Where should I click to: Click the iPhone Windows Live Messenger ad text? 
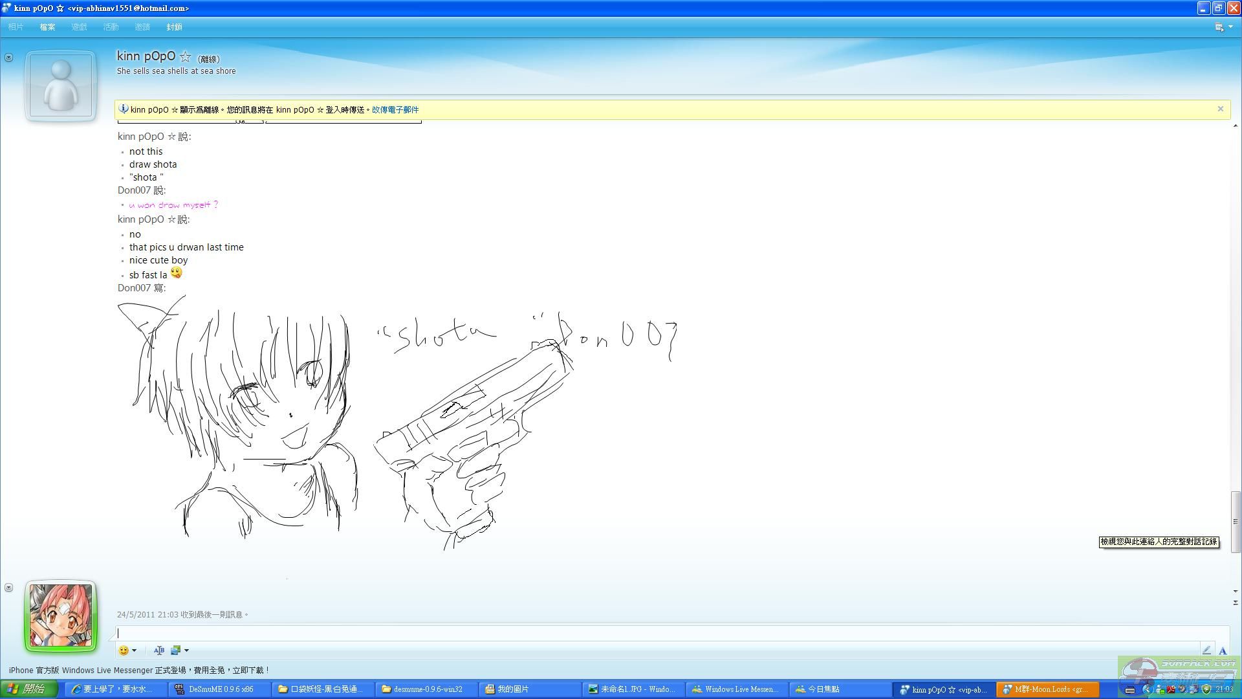point(138,671)
